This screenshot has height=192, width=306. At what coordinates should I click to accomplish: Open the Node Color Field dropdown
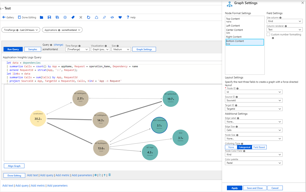coord(254,155)
